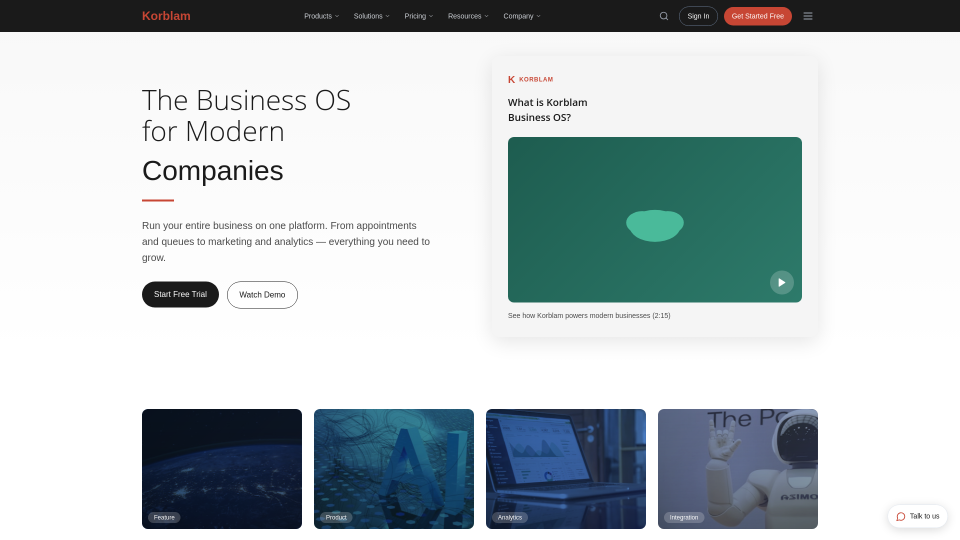Click the Sign In button
Viewport: 960px width, 540px height.
tap(698, 16)
